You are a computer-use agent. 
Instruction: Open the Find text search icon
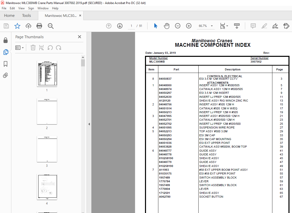(51, 26)
